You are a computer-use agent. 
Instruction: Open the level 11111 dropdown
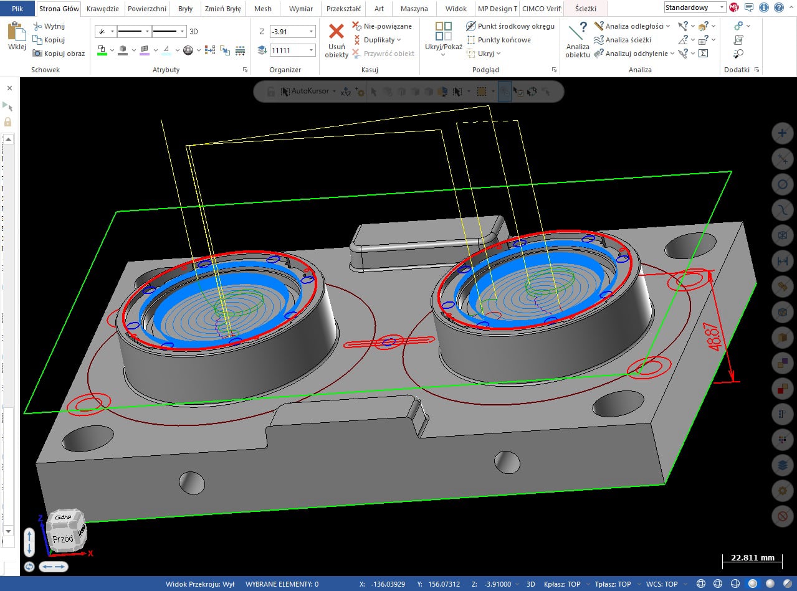pyautogui.click(x=311, y=50)
